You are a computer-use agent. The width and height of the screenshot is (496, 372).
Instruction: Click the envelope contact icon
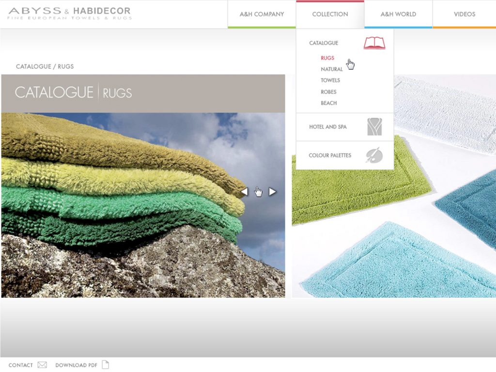(42, 365)
